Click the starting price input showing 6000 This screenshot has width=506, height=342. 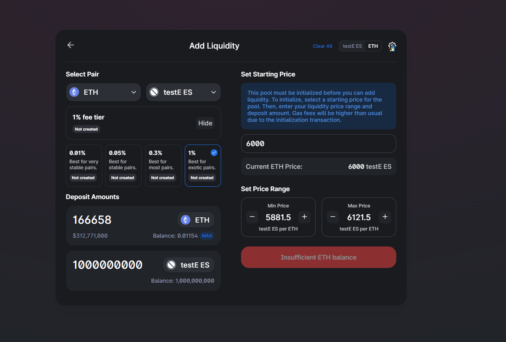pyautogui.click(x=318, y=143)
